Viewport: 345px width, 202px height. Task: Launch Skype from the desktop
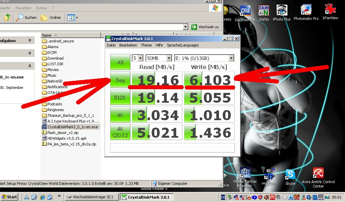coord(290,175)
